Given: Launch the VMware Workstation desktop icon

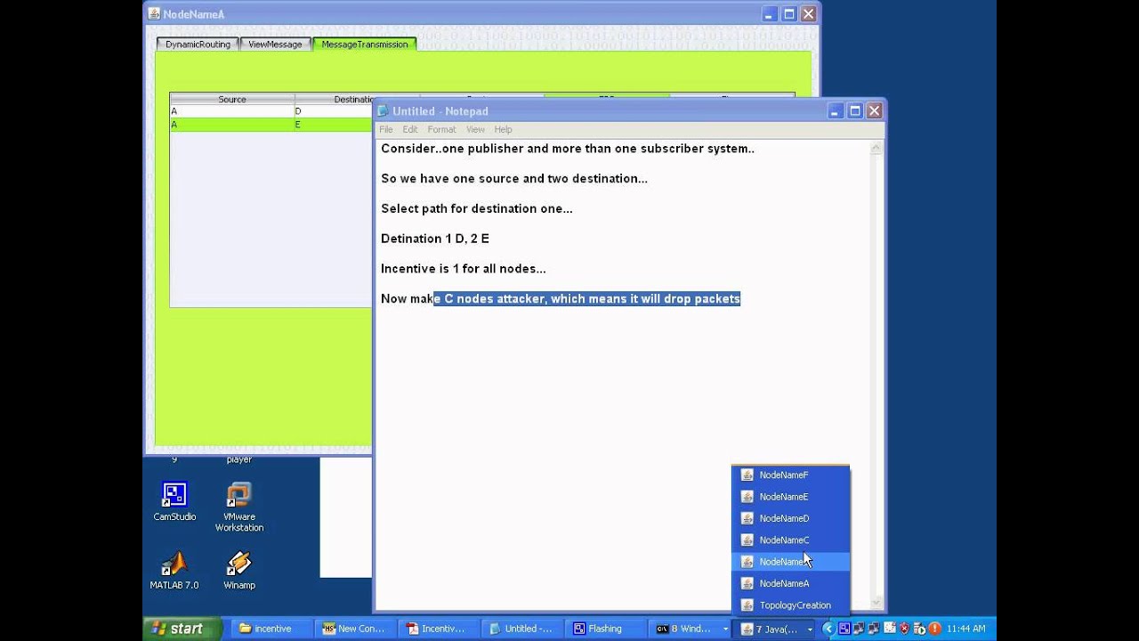Looking at the screenshot, I should tap(238, 507).
